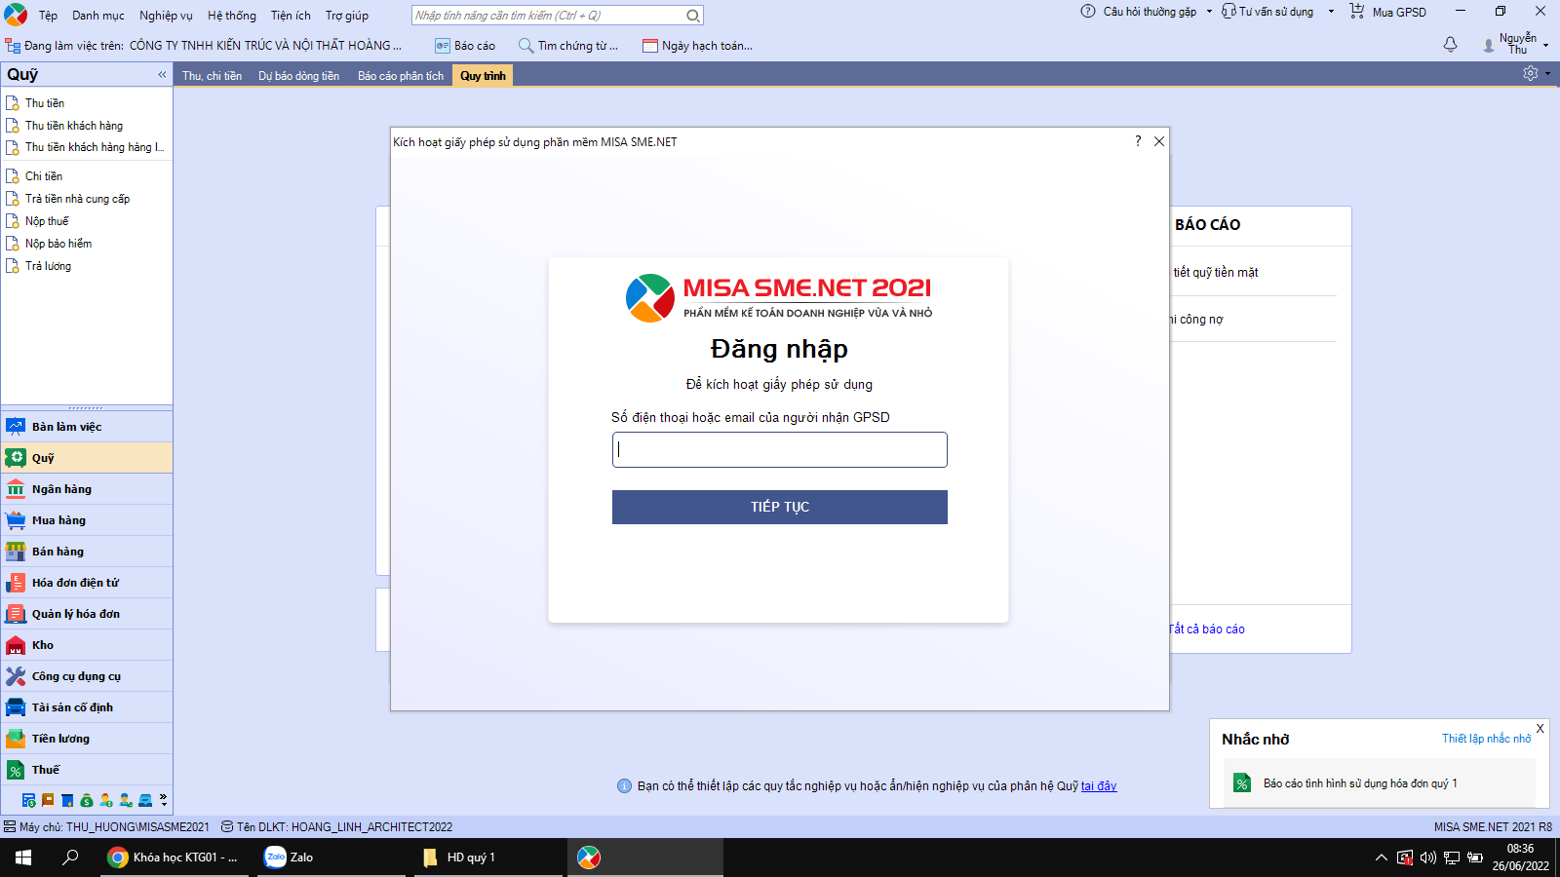Click the person with dollar coin icon

click(106, 800)
